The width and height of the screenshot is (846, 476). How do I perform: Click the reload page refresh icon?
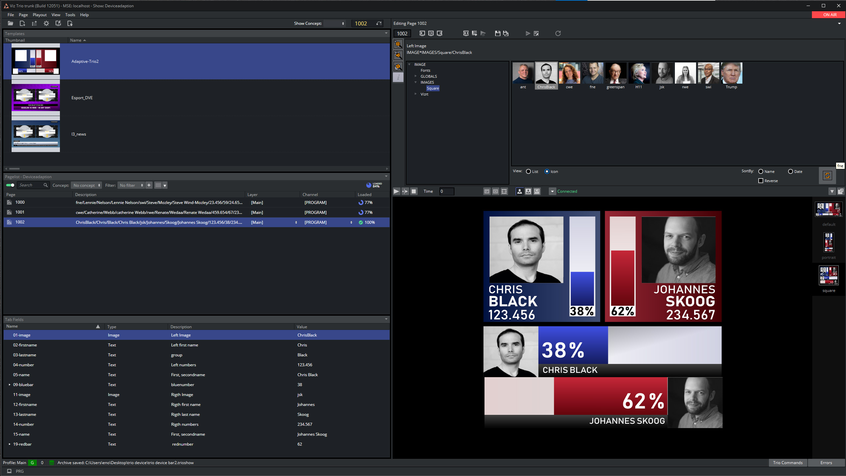click(558, 33)
